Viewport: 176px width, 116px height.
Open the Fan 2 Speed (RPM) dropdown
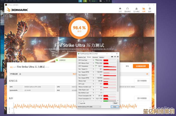(93, 78)
